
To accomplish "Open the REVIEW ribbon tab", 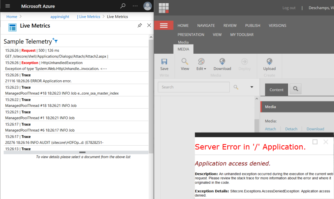I will (x=230, y=25).
